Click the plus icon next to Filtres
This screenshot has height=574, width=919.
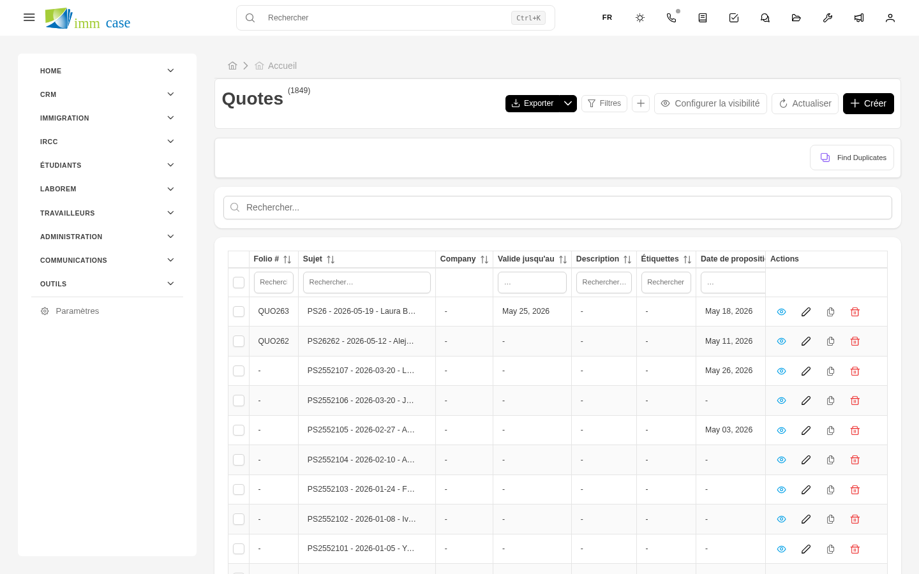[641, 103]
